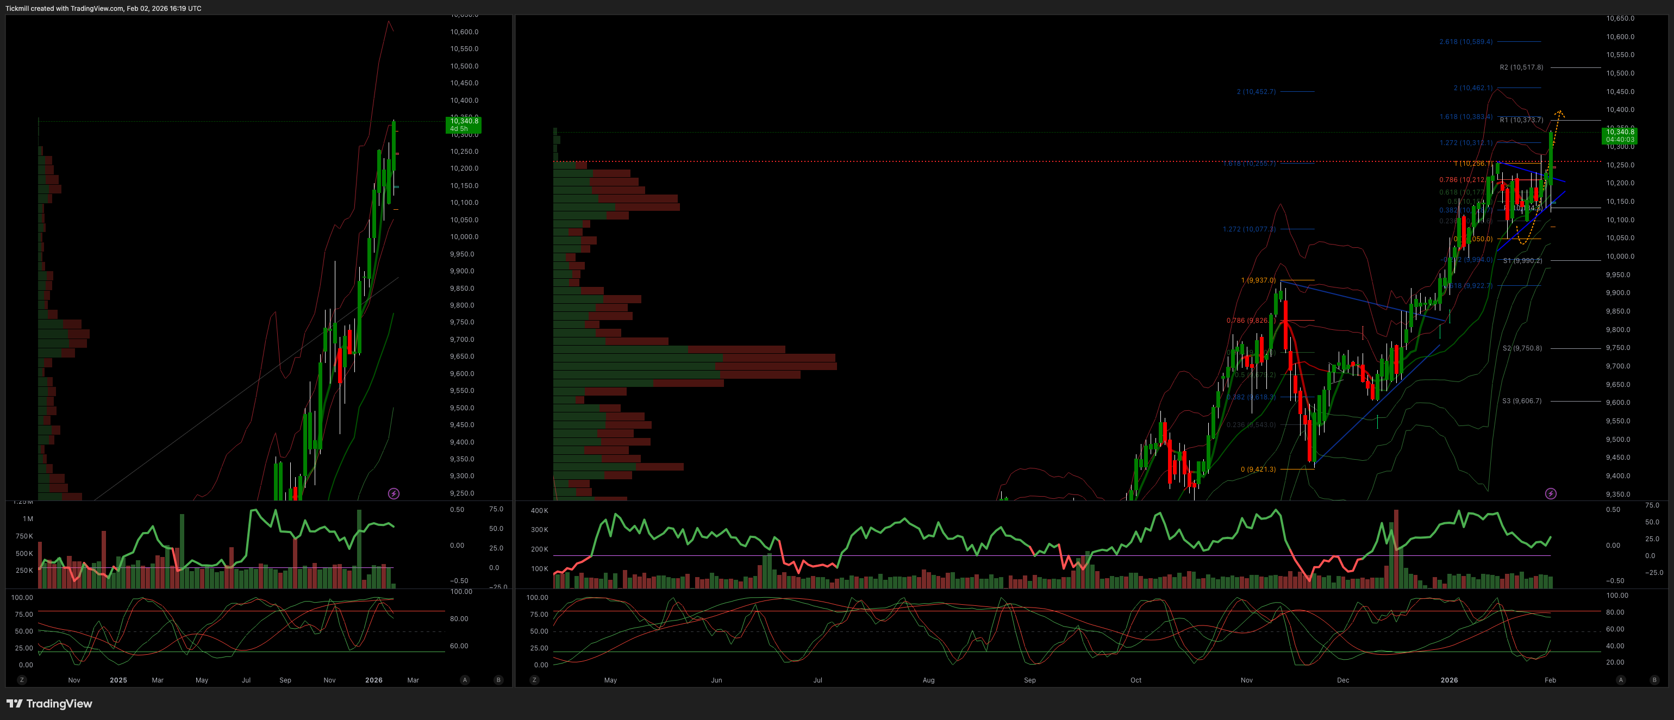Select the 2025 label on left chart timeline
Viewport: 1674px width, 720px height.
tap(118, 680)
